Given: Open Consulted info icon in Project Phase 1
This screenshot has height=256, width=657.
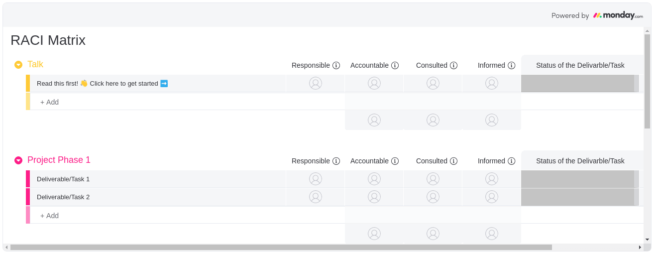Looking at the screenshot, I should (x=453, y=161).
